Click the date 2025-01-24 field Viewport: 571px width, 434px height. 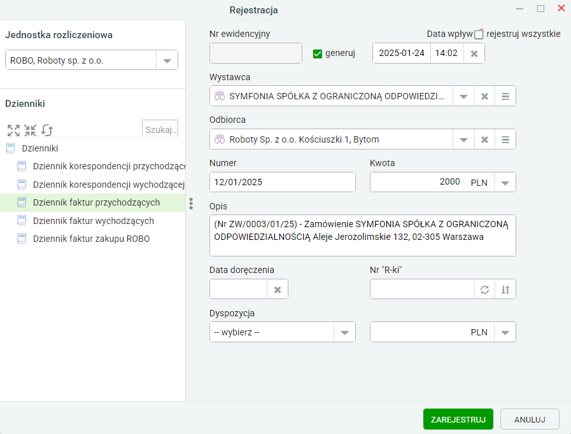pyautogui.click(x=402, y=53)
